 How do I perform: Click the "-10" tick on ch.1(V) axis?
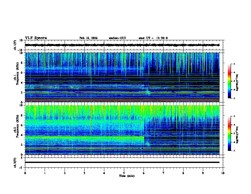[x=21, y=50]
